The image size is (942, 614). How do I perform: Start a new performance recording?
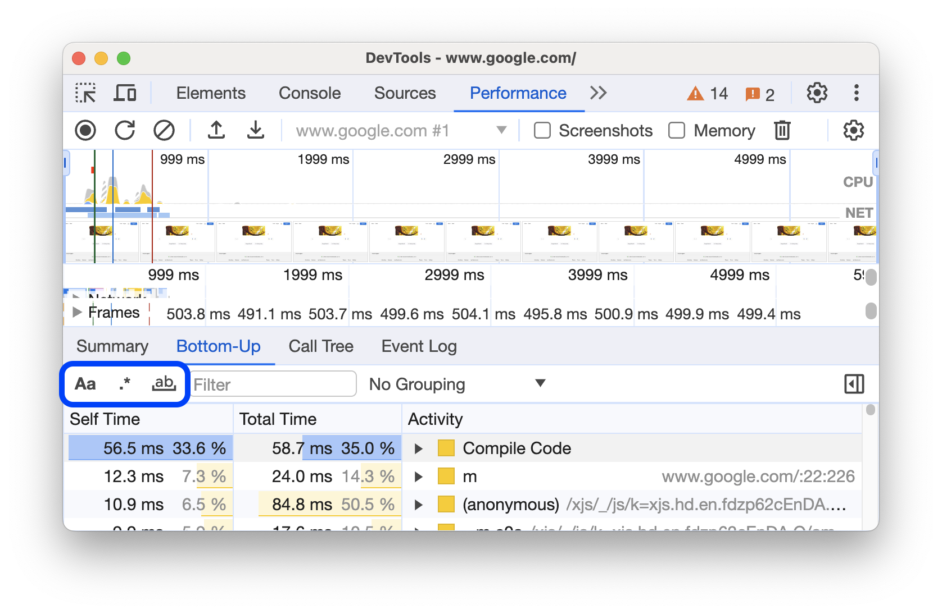(85, 130)
